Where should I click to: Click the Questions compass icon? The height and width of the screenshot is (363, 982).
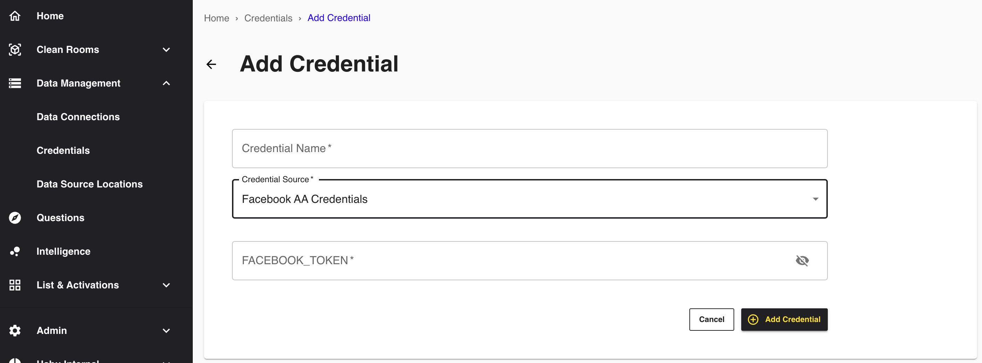15,218
